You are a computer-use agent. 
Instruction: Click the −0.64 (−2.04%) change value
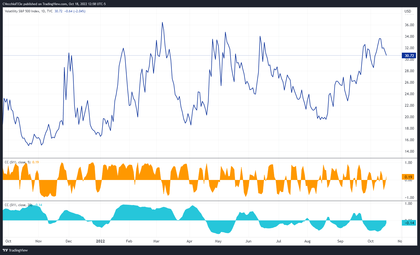click(75, 11)
